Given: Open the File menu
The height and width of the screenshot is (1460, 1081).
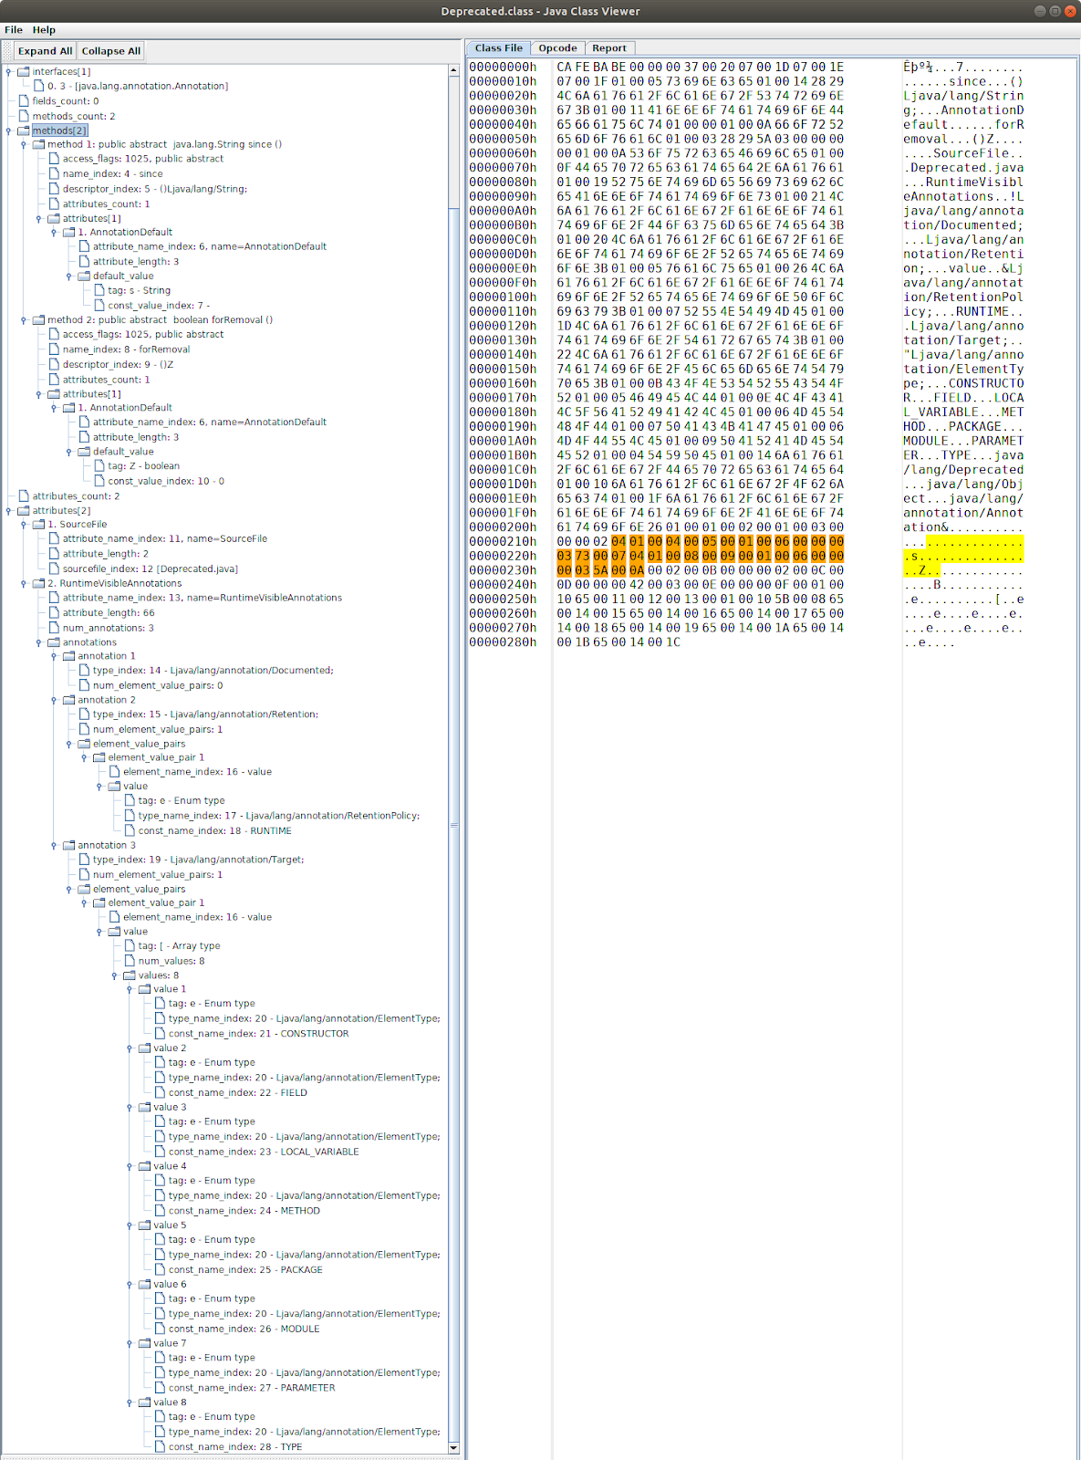Looking at the screenshot, I should pyautogui.click(x=14, y=30).
